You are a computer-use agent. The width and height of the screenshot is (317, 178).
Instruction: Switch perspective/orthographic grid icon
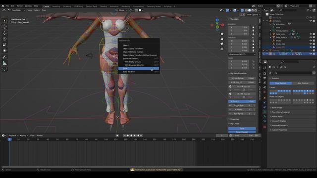click(x=222, y=49)
